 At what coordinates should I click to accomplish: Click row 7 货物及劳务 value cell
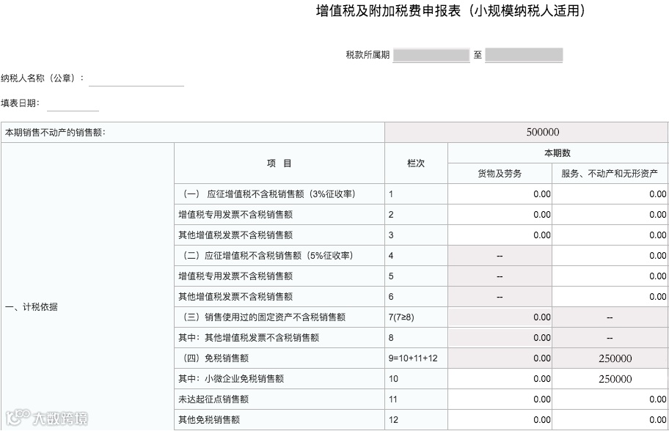point(500,317)
